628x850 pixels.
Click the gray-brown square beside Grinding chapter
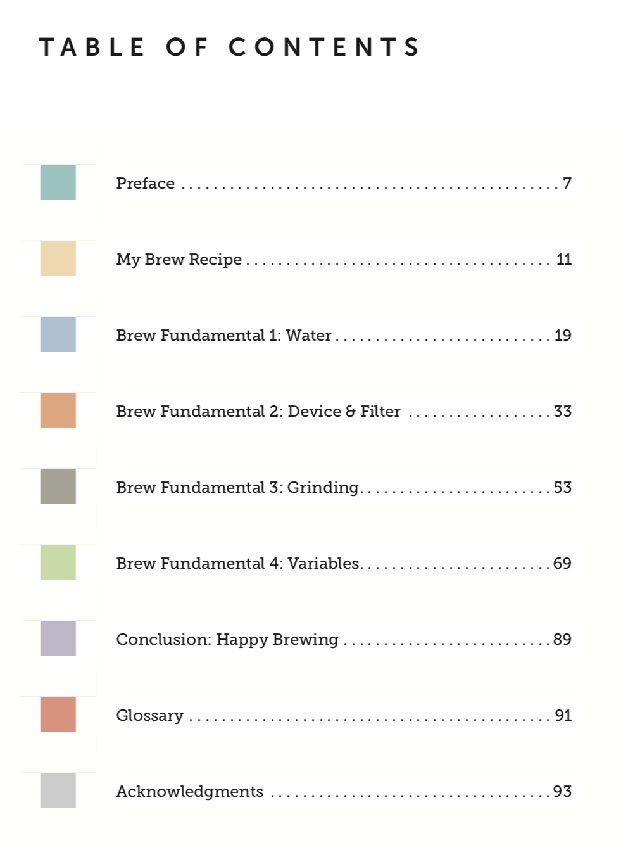[58, 486]
